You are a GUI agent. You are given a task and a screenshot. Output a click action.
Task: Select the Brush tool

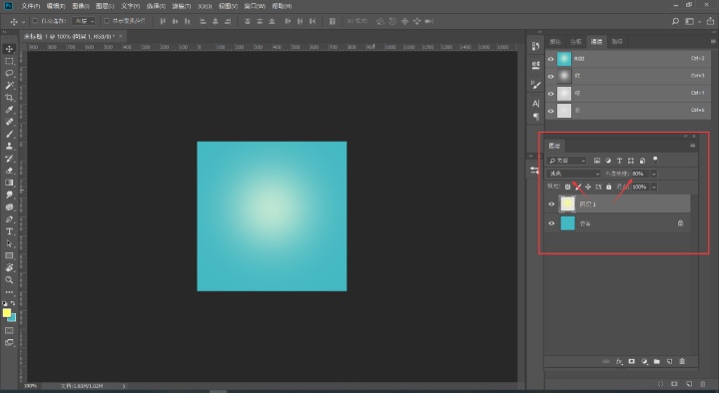coord(9,134)
